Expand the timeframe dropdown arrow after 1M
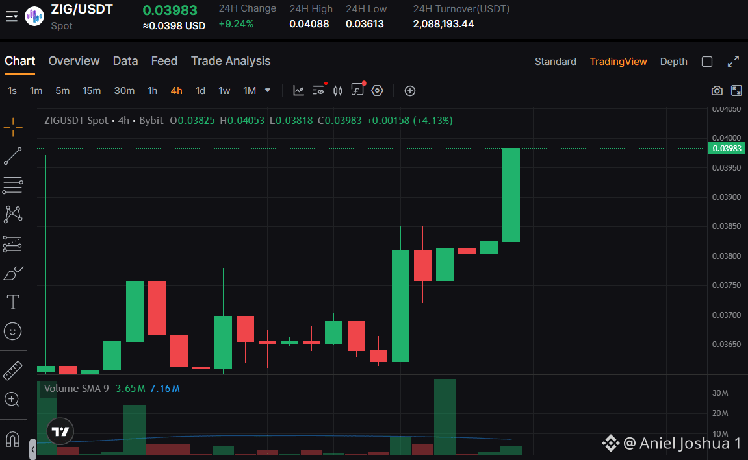This screenshot has width=748, height=460. tap(268, 90)
